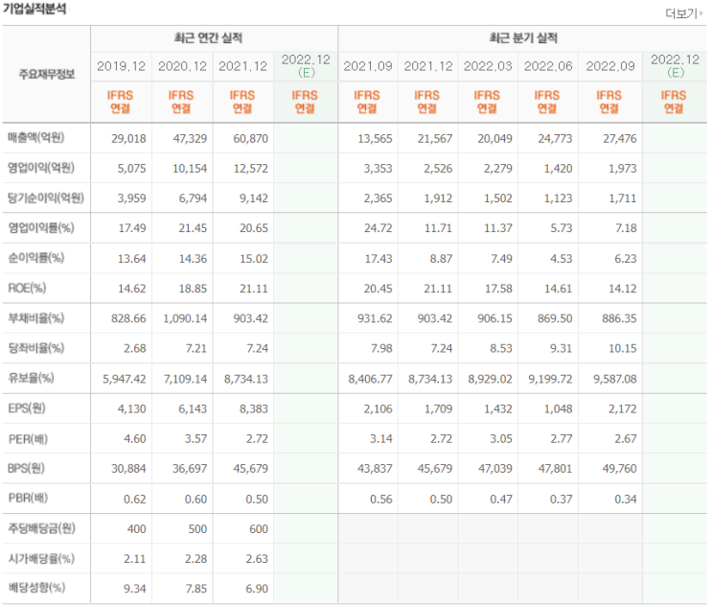
Task: Click the 주당배당금(원) row label
Action: click(41, 528)
